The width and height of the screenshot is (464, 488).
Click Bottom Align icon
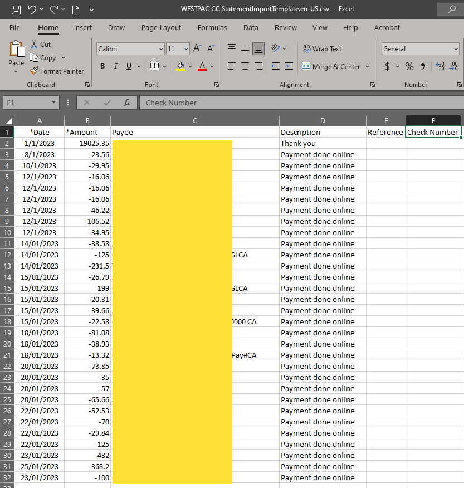(258, 49)
